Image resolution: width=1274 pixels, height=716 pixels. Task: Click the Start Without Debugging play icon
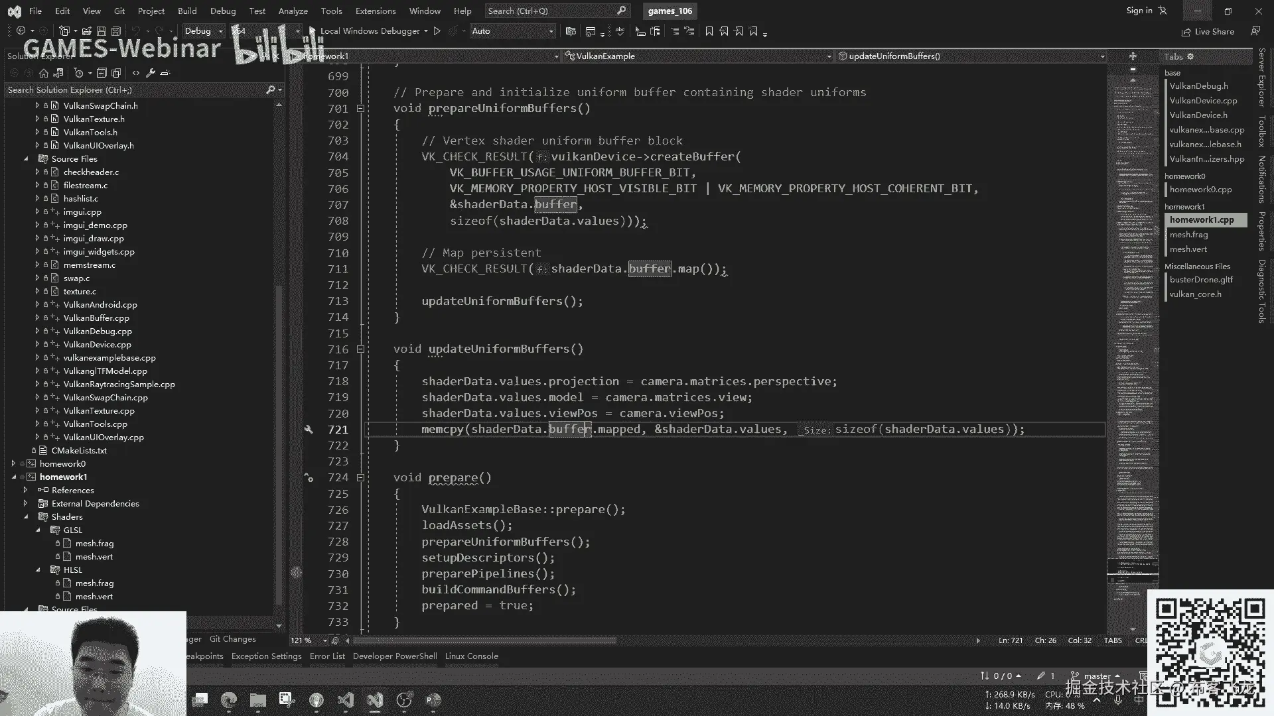(x=437, y=31)
